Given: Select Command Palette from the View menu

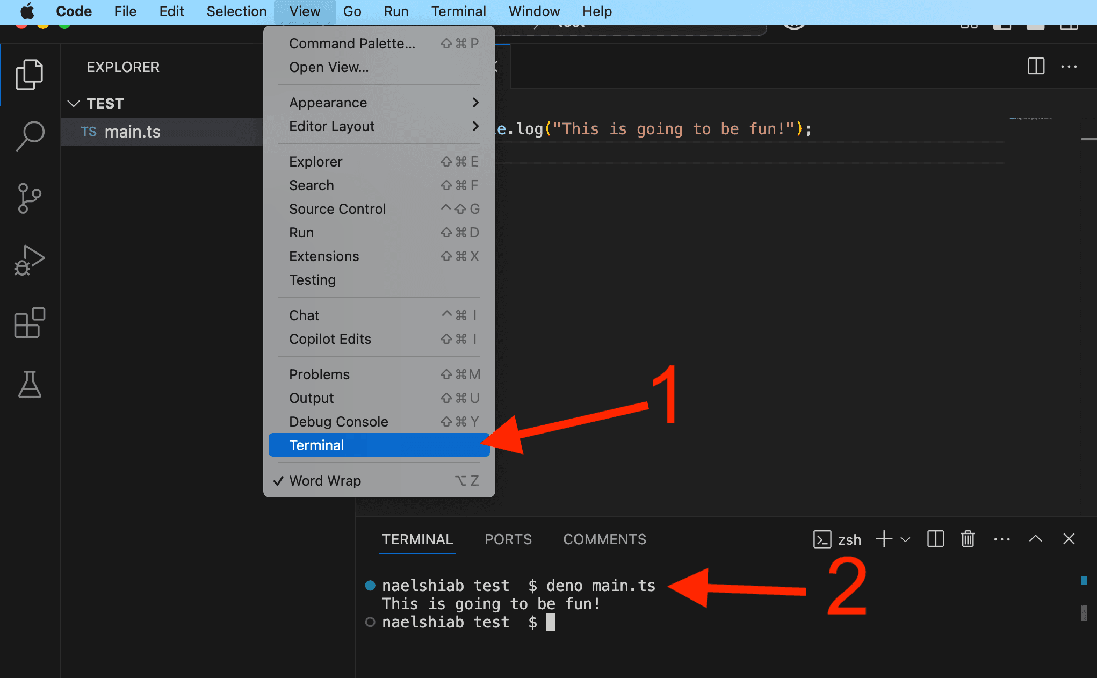Looking at the screenshot, I should tap(352, 43).
